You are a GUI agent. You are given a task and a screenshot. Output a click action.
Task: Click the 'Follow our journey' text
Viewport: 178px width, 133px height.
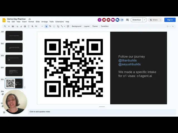click(132, 57)
